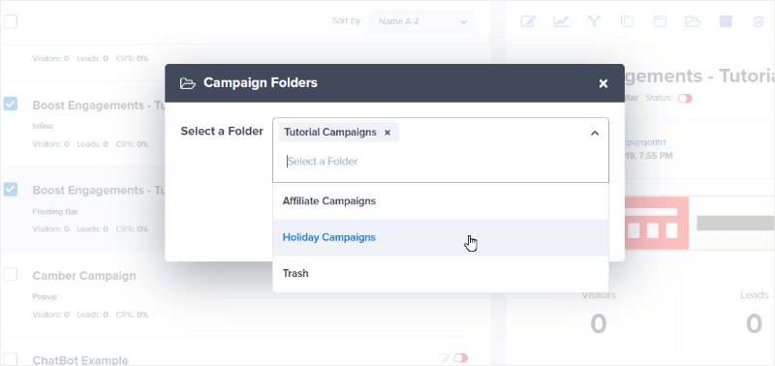Click the split test fork icon
This screenshot has width=775, height=366.
(x=594, y=21)
